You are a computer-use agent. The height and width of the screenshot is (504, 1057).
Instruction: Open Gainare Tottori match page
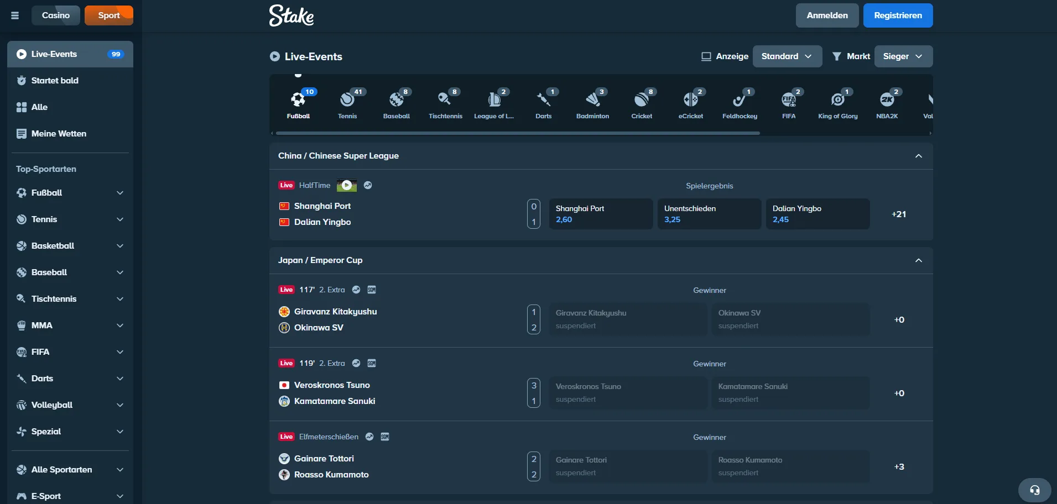[x=324, y=459]
